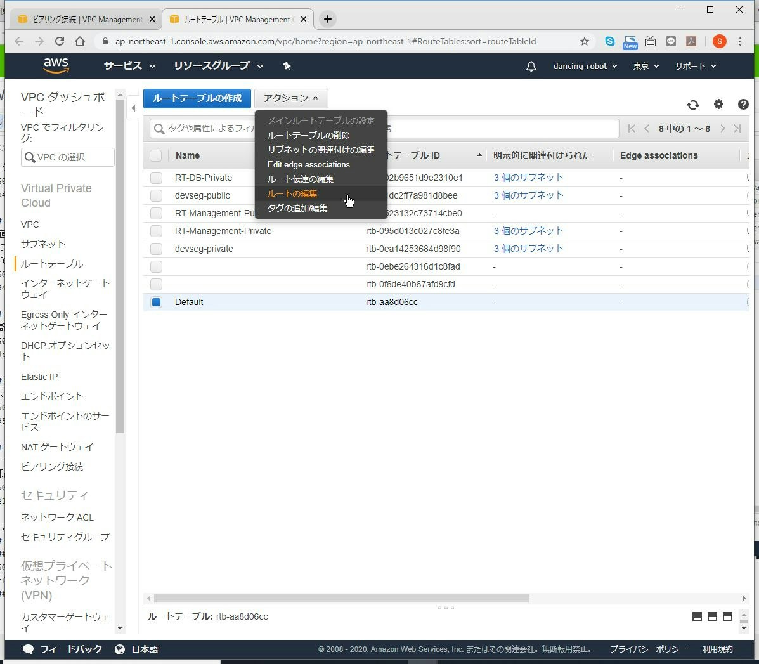Check the RT-Management-Public row checkbox
759x664 pixels.
156,214
